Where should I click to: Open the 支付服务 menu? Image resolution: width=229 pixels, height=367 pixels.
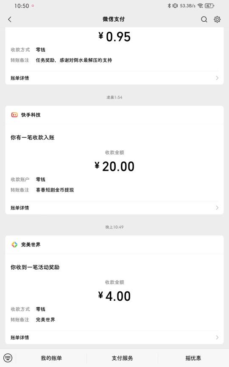coord(122,358)
